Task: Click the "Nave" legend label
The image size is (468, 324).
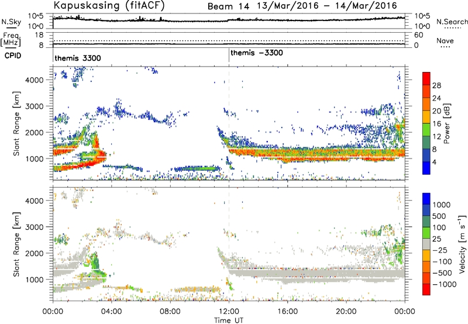Action: click(x=445, y=41)
